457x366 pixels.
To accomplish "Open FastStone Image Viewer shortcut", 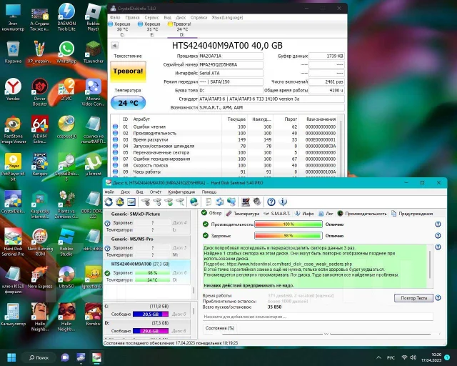I will (13, 129).
